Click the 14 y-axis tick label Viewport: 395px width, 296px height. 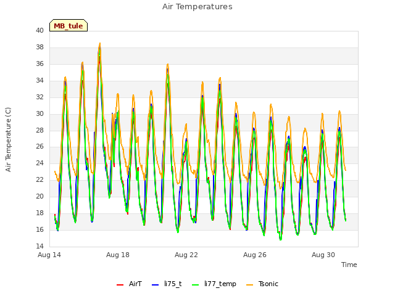coord(39,246)
